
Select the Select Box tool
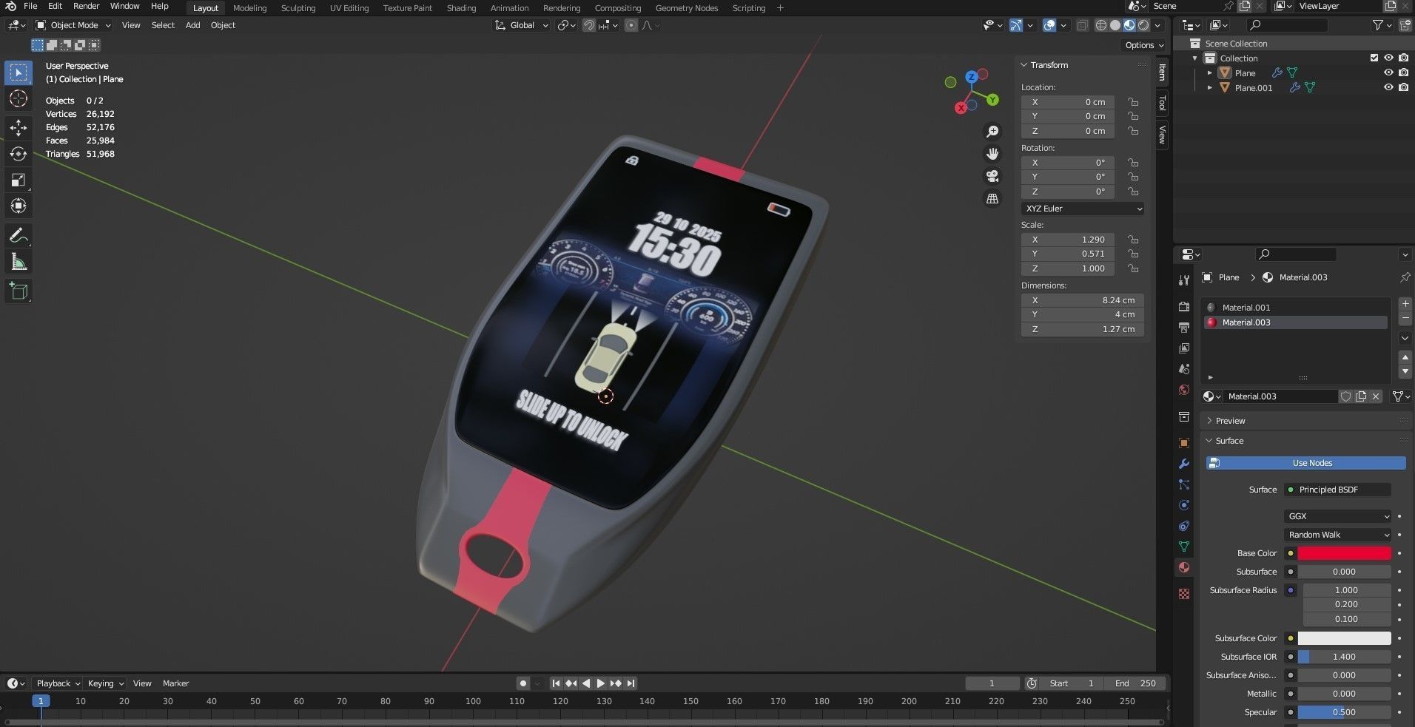19,72
